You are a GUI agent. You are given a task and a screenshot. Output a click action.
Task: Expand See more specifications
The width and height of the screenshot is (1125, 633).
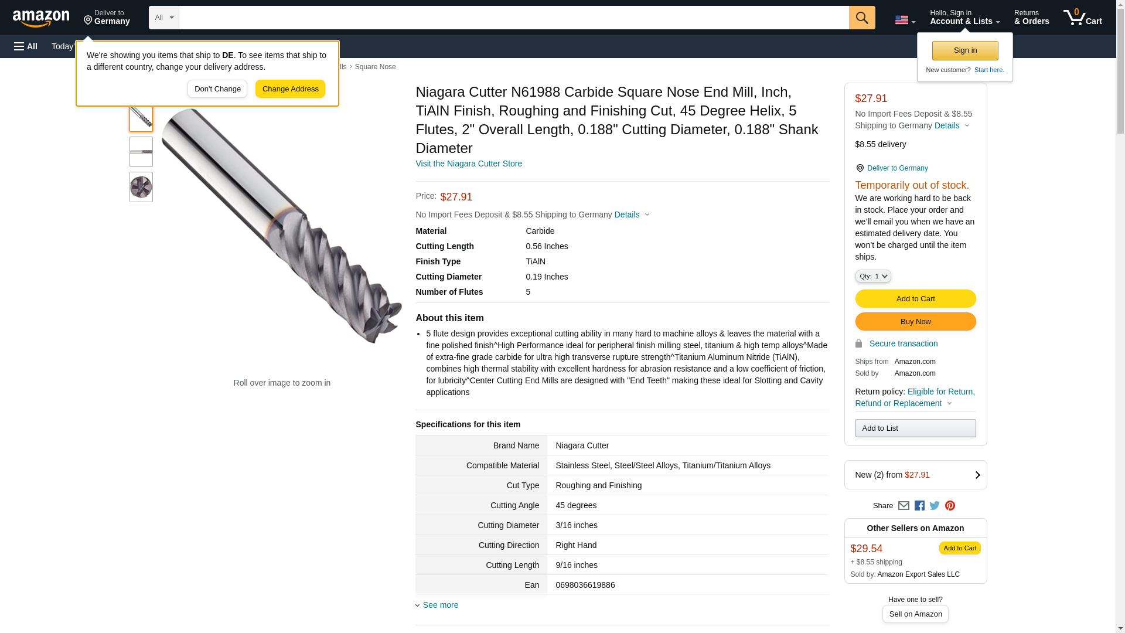click(440, 605)
